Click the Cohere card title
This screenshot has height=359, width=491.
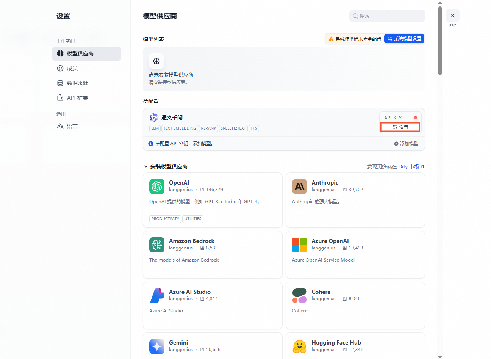(321, 292)
